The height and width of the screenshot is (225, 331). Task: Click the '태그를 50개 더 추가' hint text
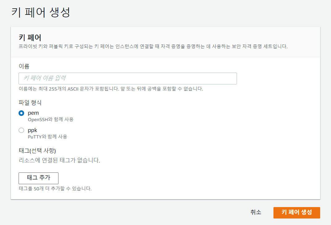[55, 188]
